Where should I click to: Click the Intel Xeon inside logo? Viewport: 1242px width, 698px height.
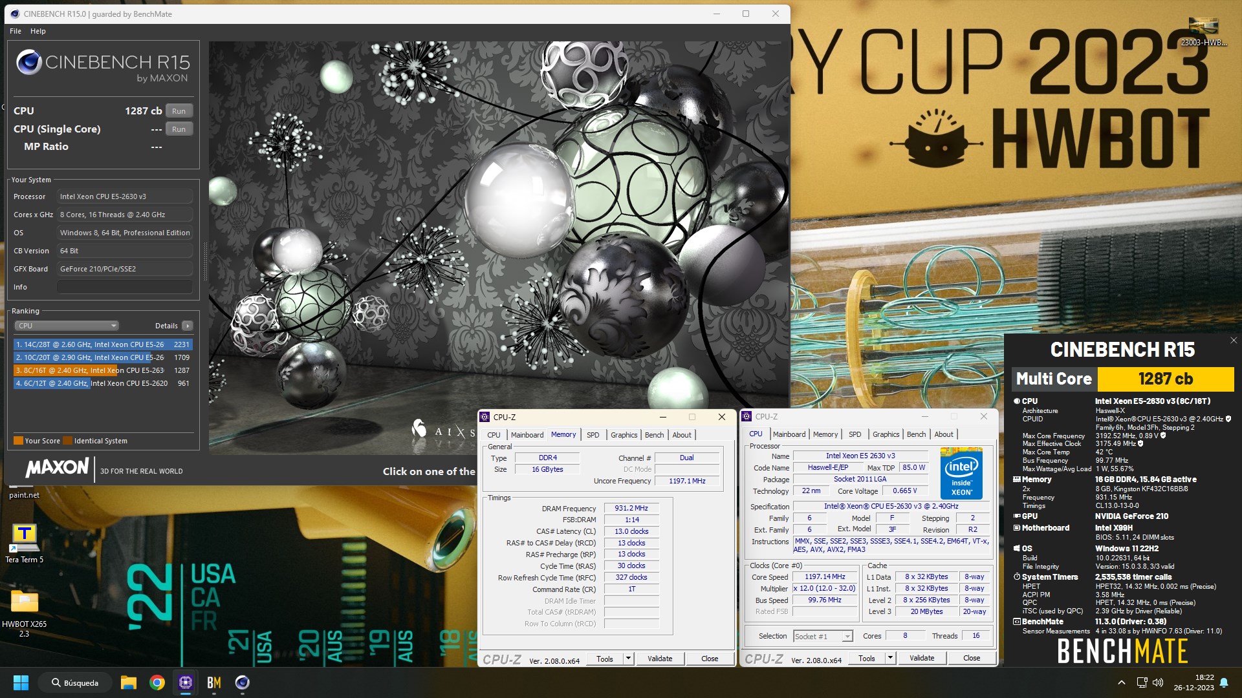pos(961,473)
